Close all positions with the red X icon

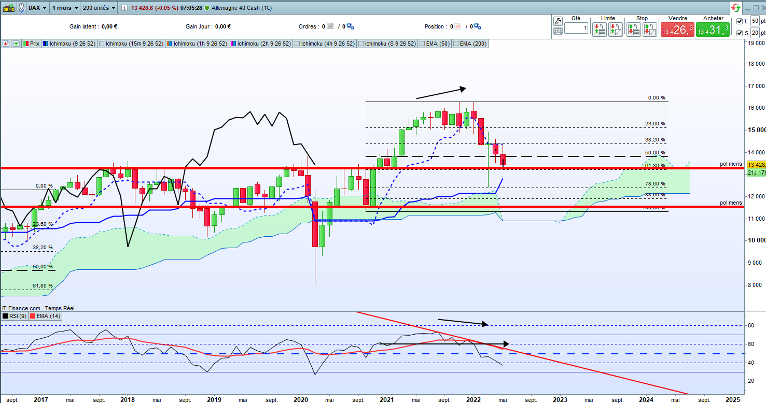(457, 26)
